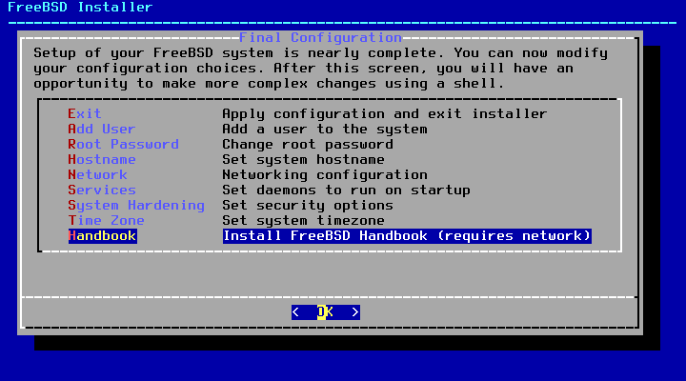Select Network configuration entry
Viewport: 686px width, 381px height.
pos(97,175)
